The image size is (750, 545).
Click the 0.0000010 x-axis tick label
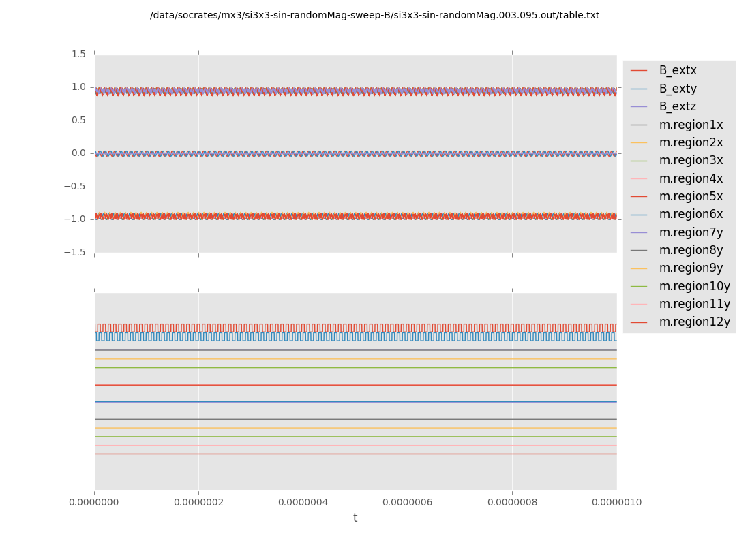click(616, 503)
